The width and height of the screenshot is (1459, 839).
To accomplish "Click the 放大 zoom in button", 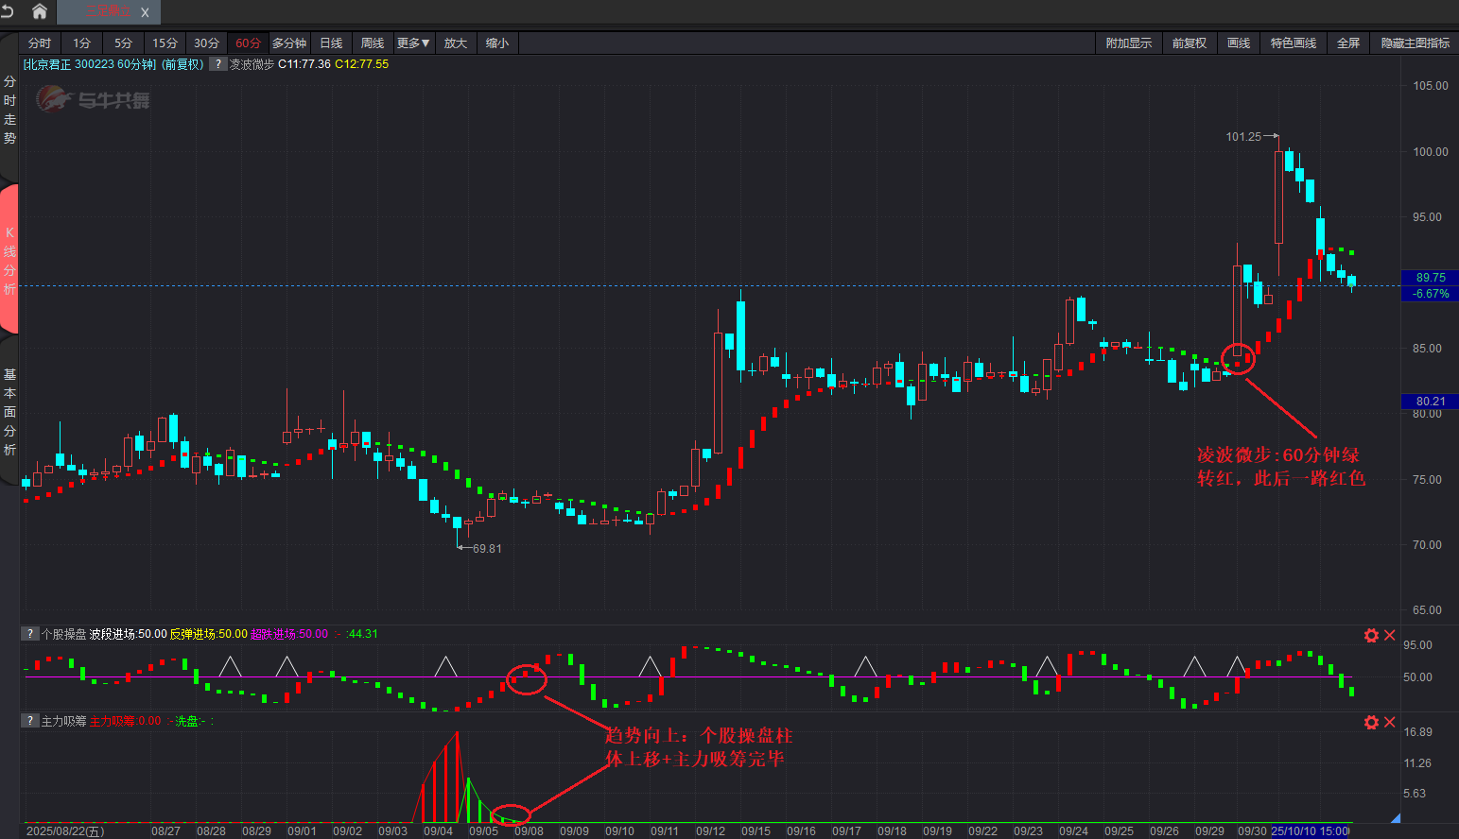I will pyautogui.click(x=456, y=43).
